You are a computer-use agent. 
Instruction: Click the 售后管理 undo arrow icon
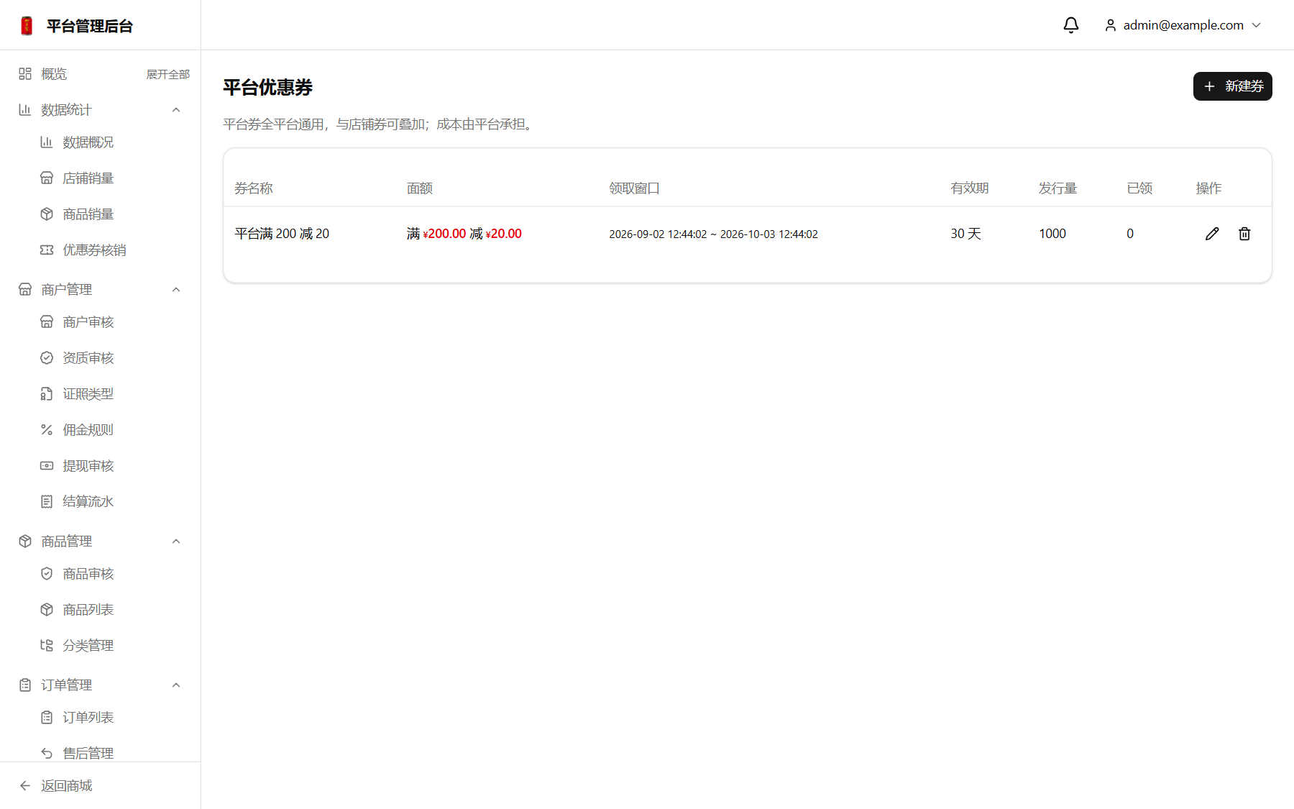click(x=47, y=753)
